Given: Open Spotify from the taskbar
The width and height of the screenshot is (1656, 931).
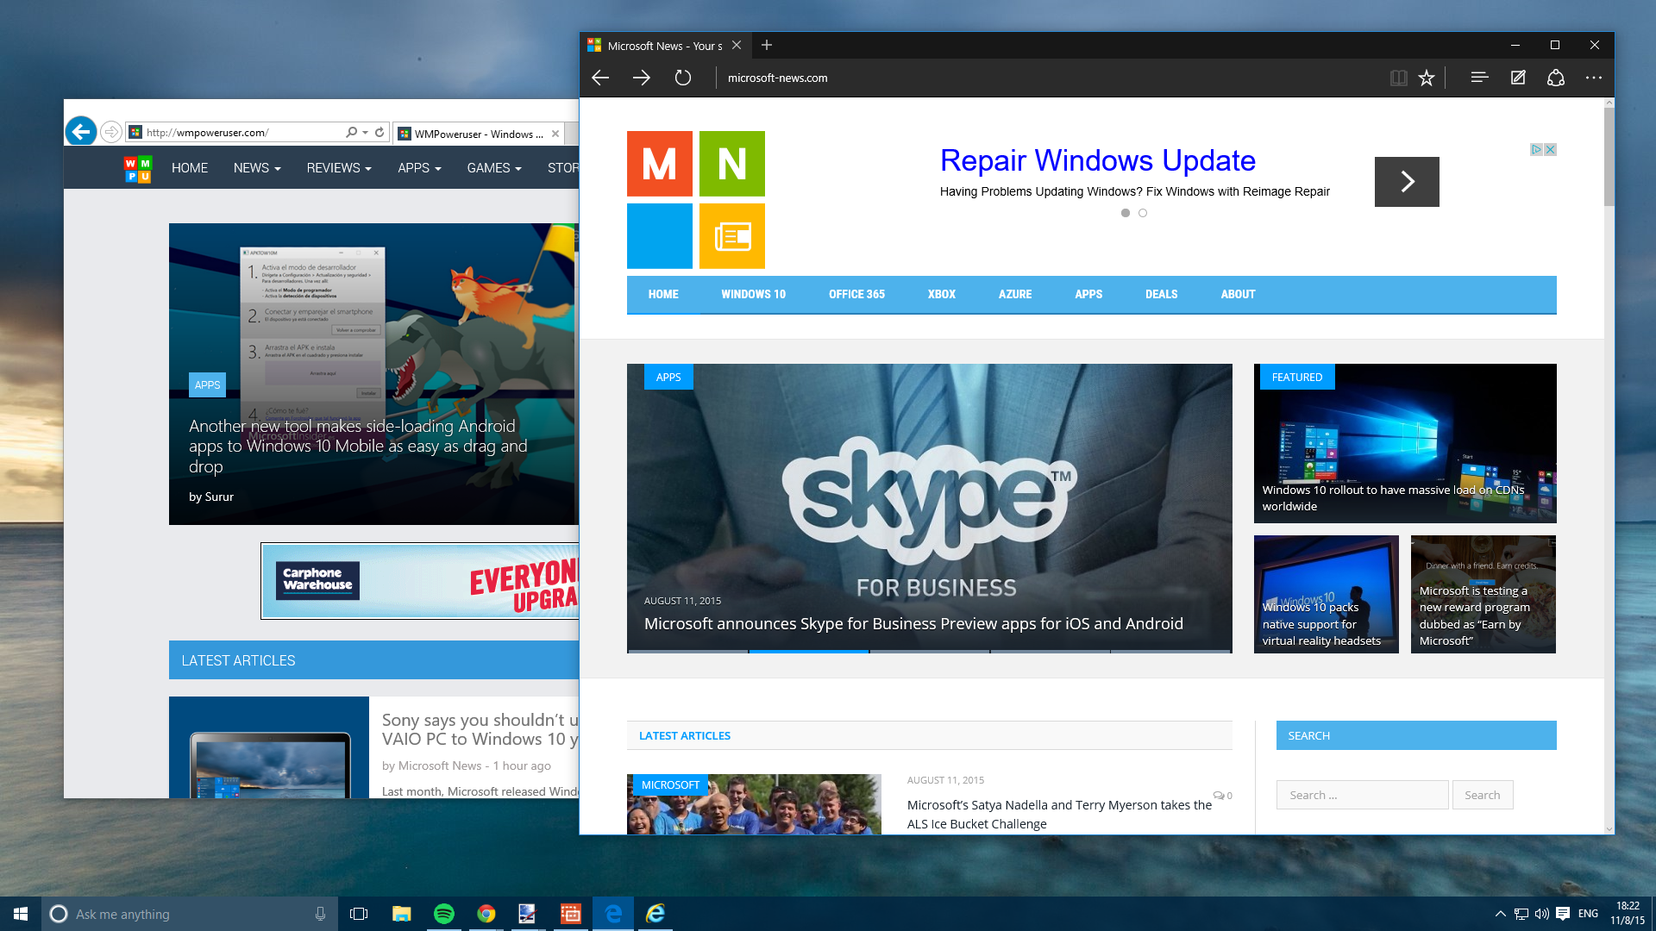Looking at the screenshot, I should (444, 914).
